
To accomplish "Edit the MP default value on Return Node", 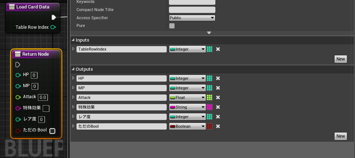I will (x=35, y=86).
